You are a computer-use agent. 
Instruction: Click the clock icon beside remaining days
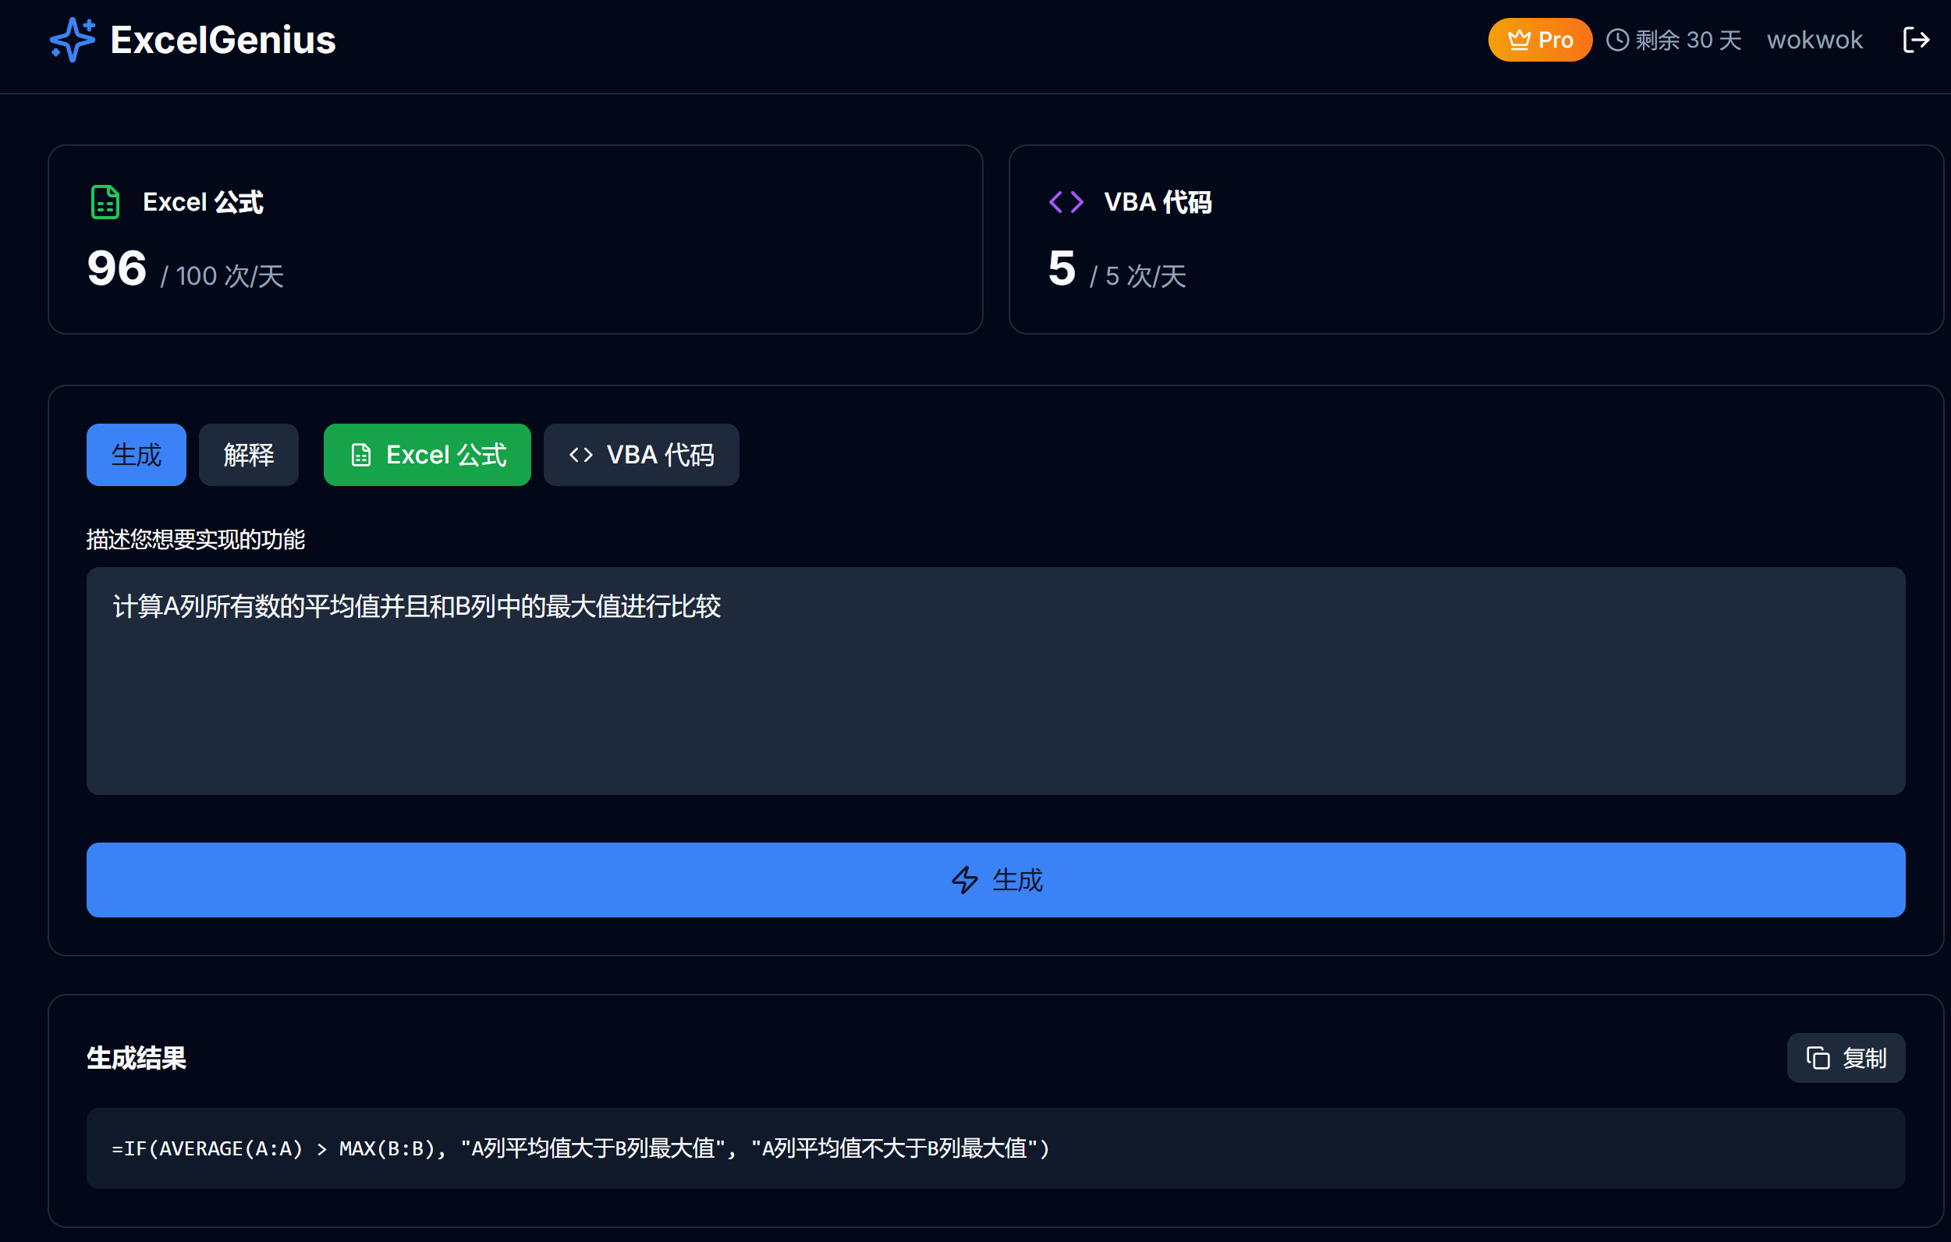coord(1617,40)
